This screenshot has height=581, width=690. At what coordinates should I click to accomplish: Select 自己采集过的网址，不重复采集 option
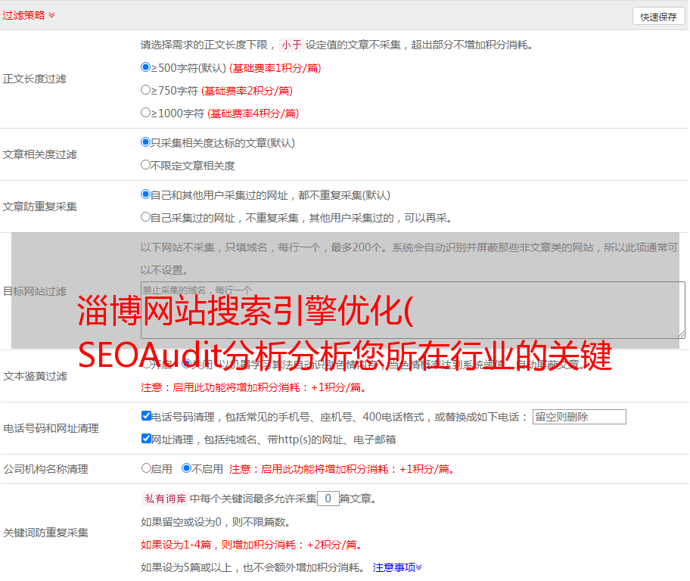pyautogui.click(x=146, y=217)
